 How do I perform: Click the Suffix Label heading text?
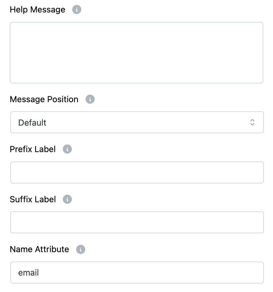point(33,199)
